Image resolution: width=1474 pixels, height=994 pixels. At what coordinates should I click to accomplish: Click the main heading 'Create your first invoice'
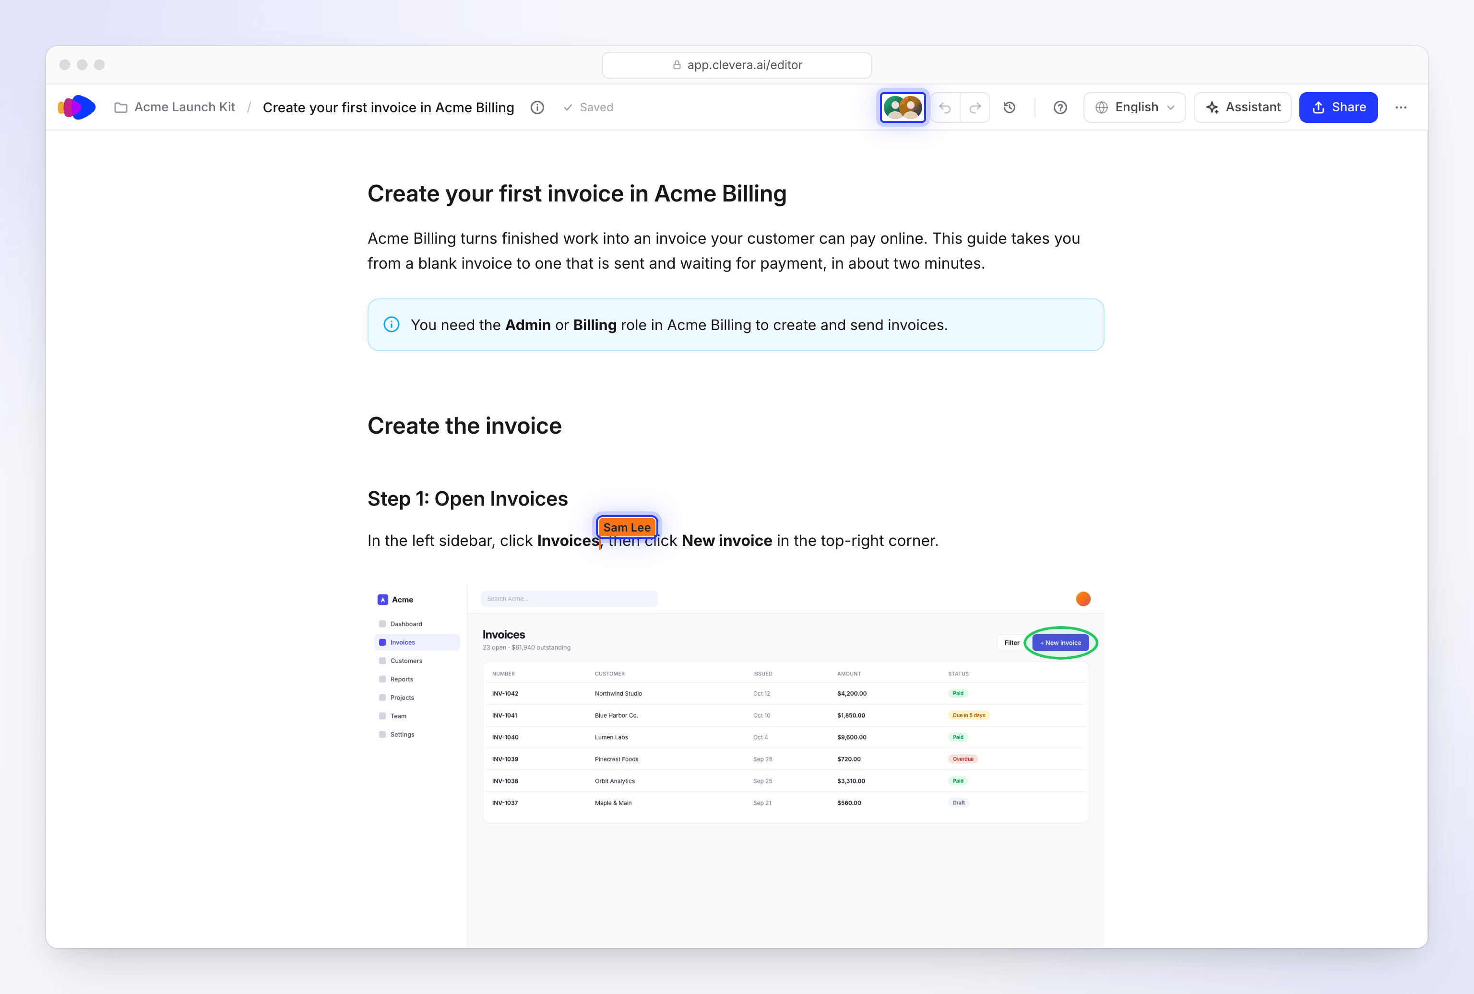coord(577,193)
